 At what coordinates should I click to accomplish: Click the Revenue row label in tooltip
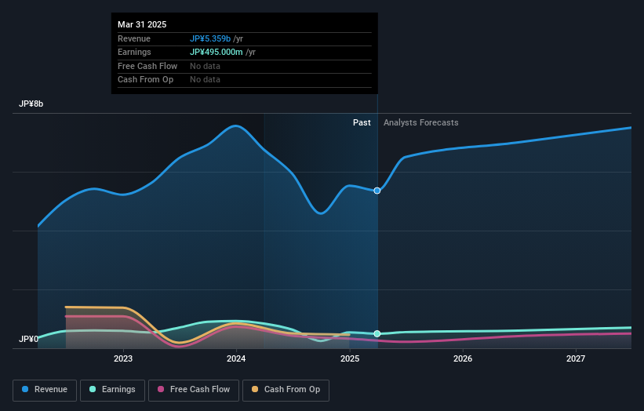134,38
